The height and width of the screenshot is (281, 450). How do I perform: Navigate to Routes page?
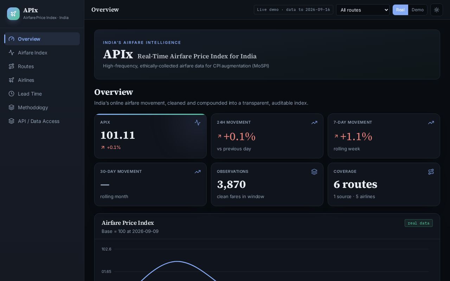[42, 66]
